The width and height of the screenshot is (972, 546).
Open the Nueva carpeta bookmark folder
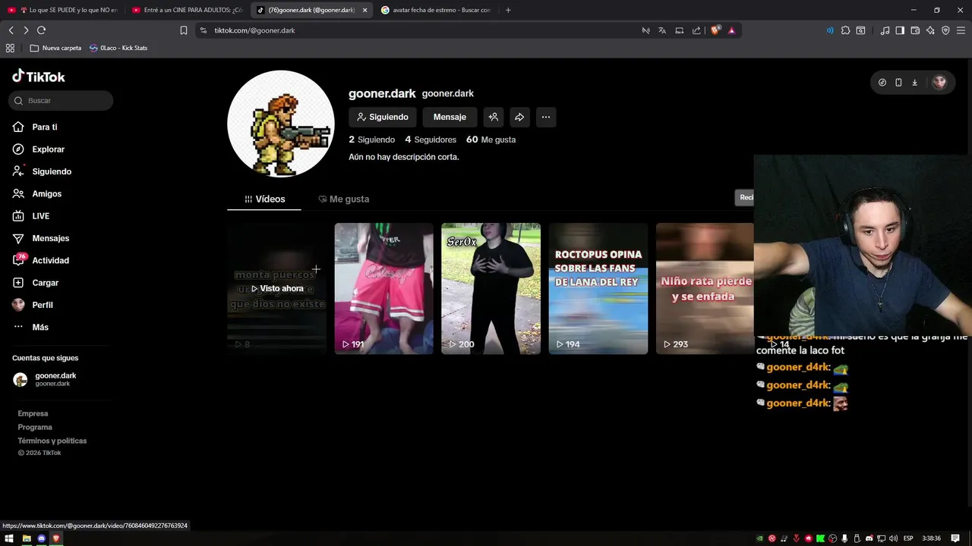click(55, 48)
